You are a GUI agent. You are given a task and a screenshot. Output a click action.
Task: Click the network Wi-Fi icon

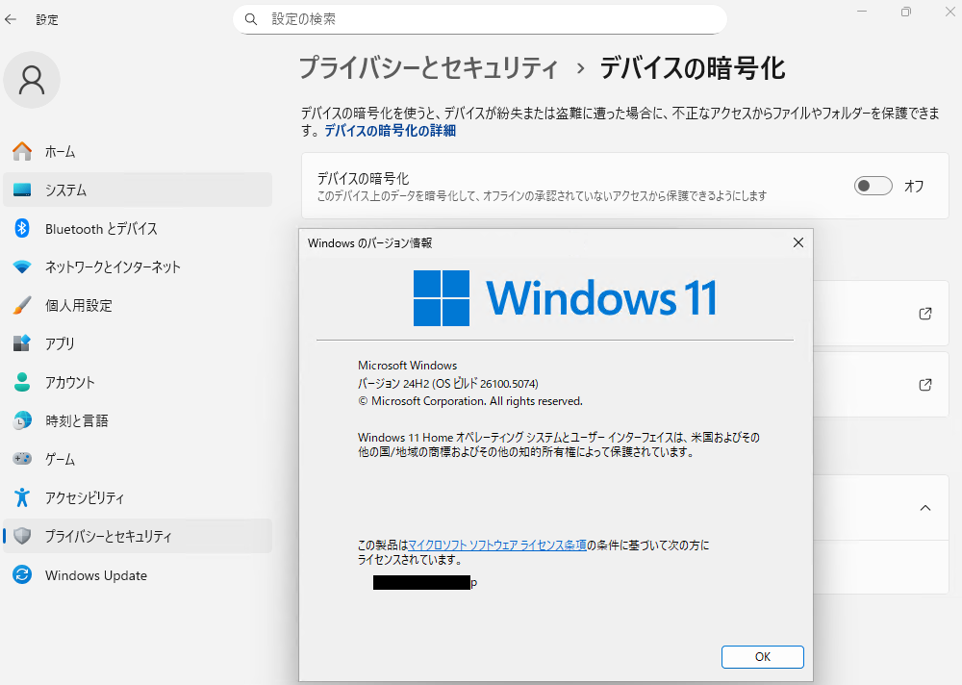(x=22, y=267)
